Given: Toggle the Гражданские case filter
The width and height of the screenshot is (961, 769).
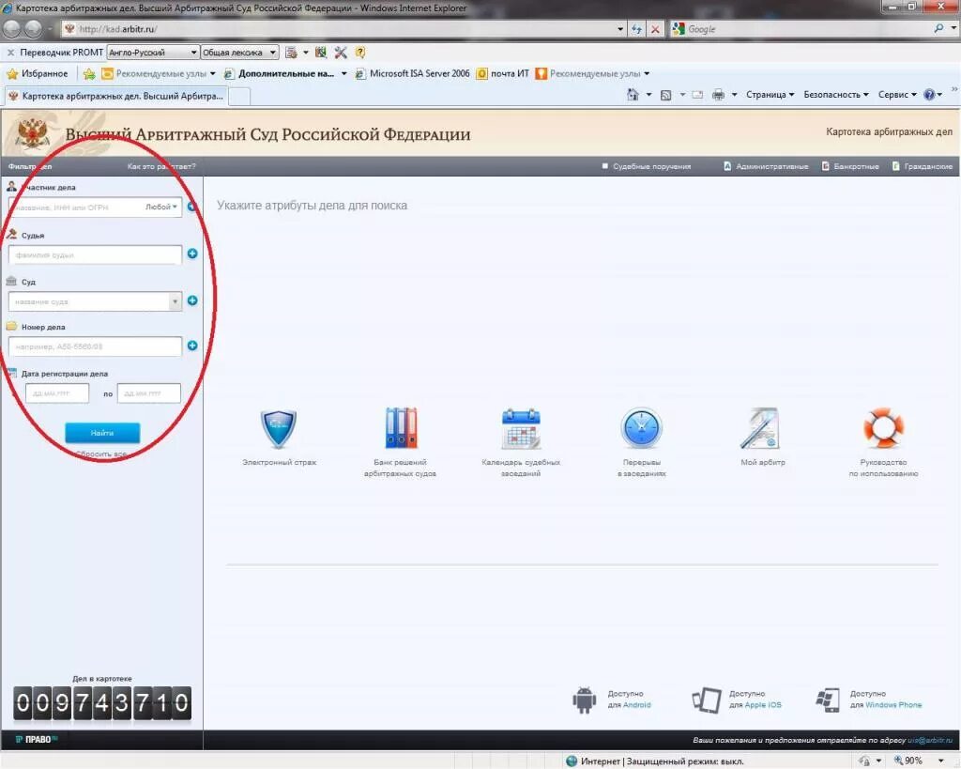Looking at the screenshot, I should [x=923, y=166].
